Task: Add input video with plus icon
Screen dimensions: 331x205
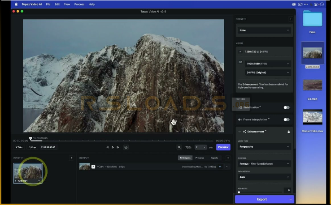Action: click(x=71, y=158)
